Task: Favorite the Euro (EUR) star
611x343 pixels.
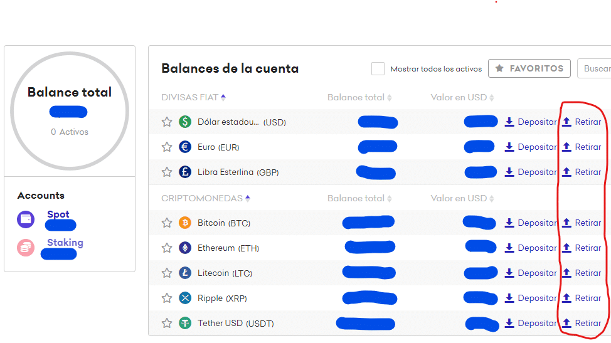Action: 167,147
